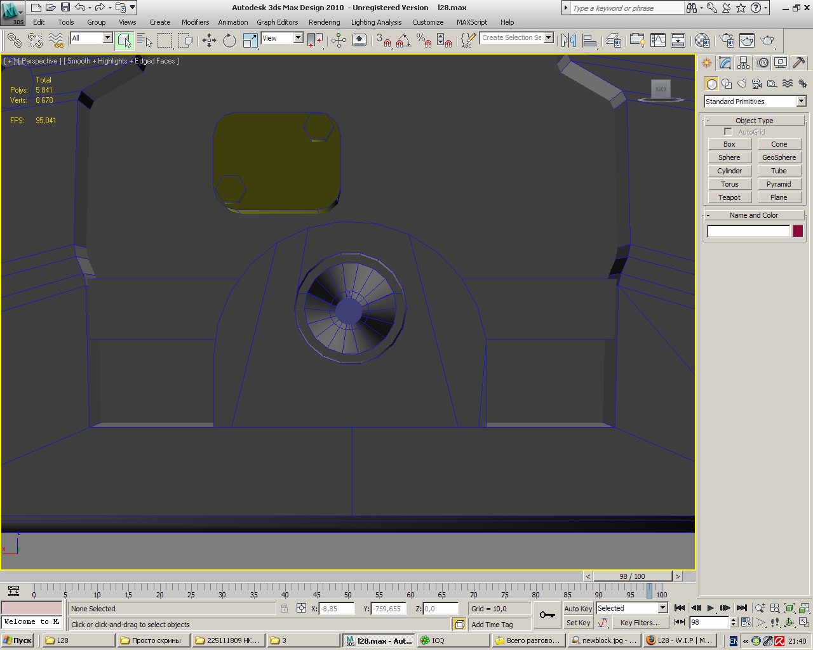
Task: Click the time slider 98 / 100
Action: click(x=632, y=576)
